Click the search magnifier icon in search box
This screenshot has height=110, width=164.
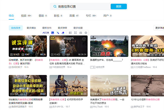(x=55, y=6)
